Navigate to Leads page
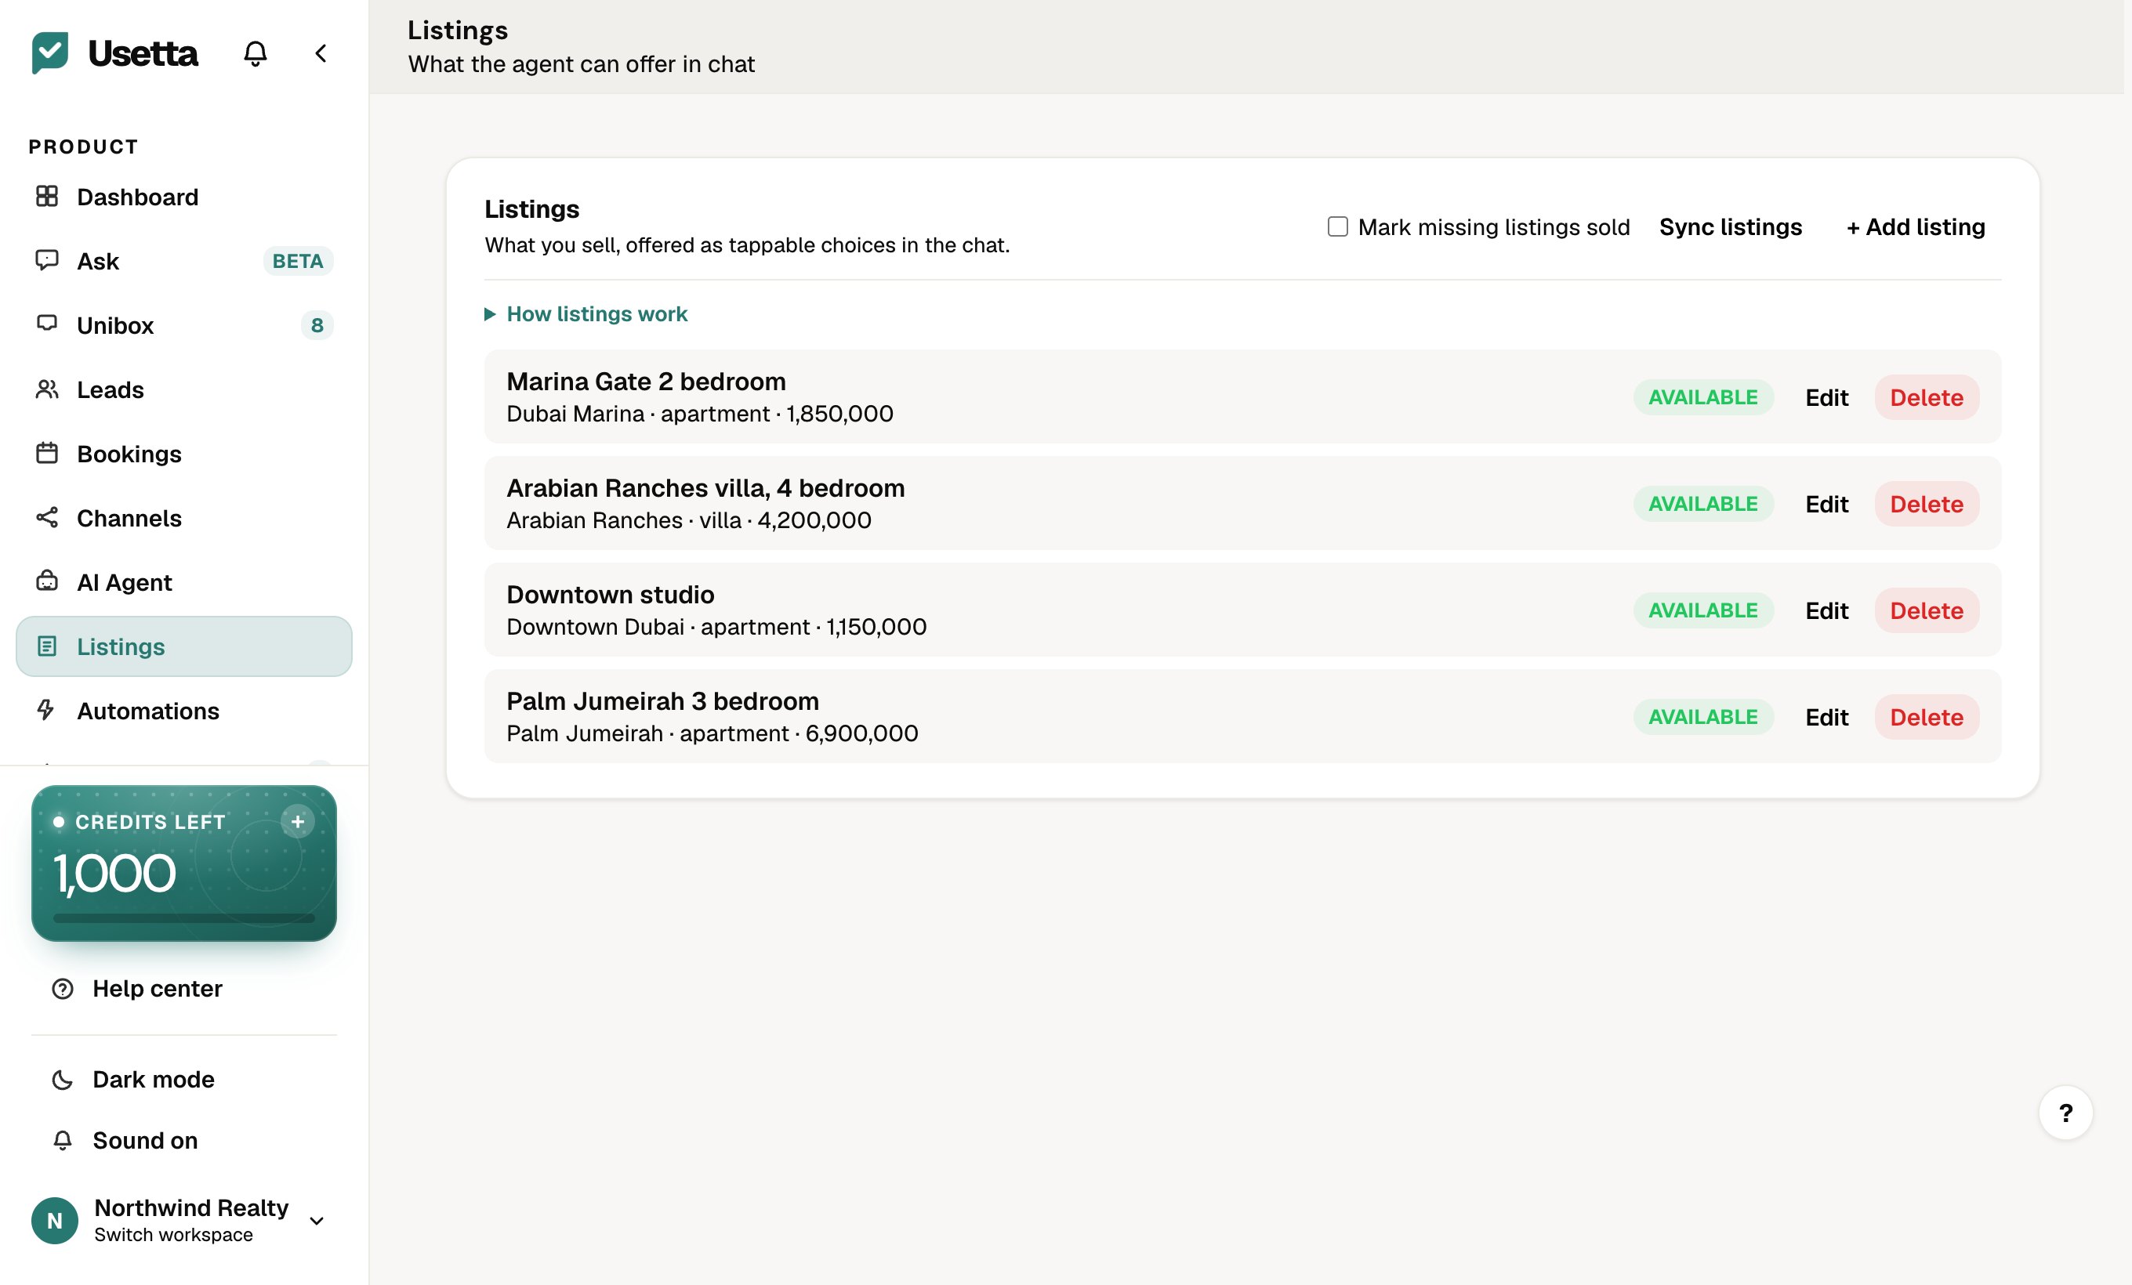The height and width of the screenshot is (1285, 2132). pos(183,389)
